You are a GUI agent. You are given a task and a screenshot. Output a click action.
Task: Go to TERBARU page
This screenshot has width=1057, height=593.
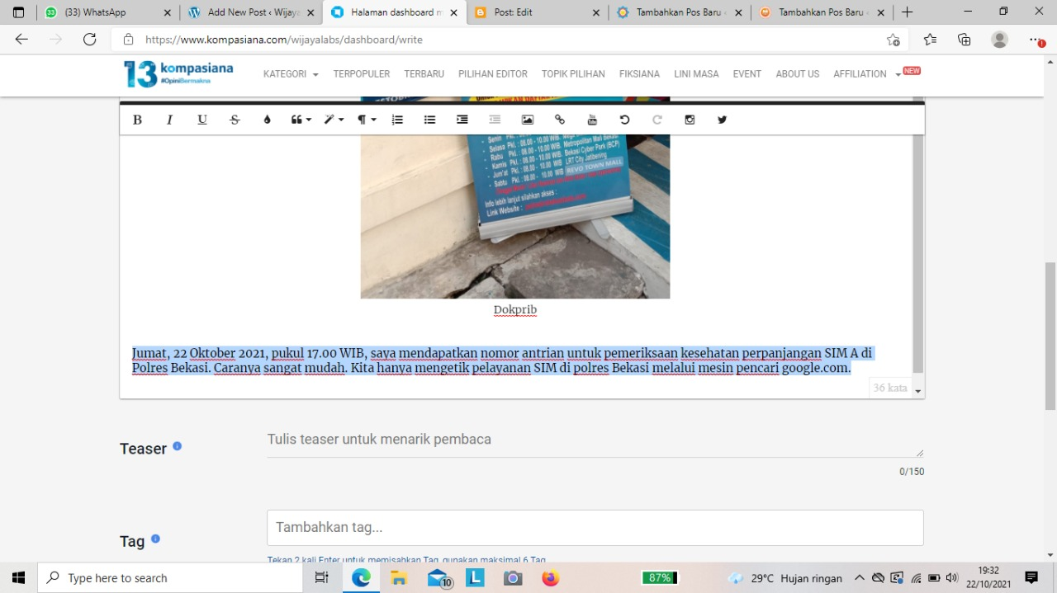424,74
